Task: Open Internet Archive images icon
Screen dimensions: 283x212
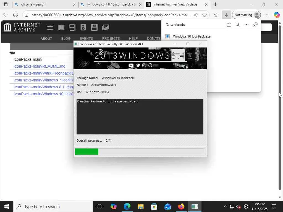Action: click(x=105, y=27)
